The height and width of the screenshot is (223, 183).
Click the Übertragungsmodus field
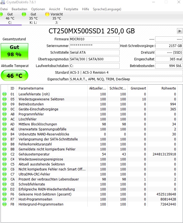(x=95, y=59)
